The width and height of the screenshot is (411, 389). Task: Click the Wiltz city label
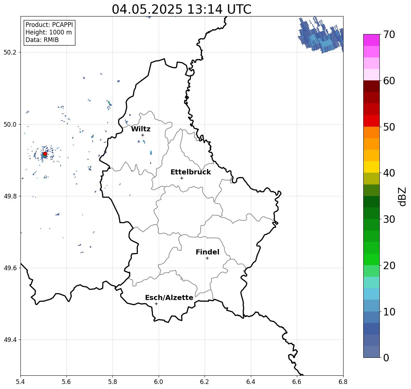pyautogui.click(x=141, y=129)
